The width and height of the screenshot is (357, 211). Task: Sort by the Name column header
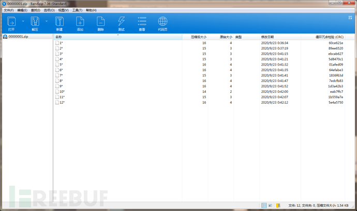[118, 37]
